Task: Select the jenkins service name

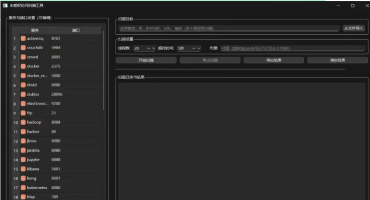Action: [33, 150]
